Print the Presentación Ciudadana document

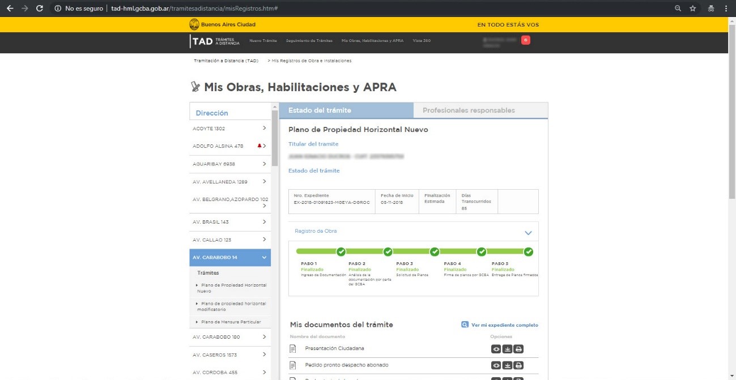(518, 349)
